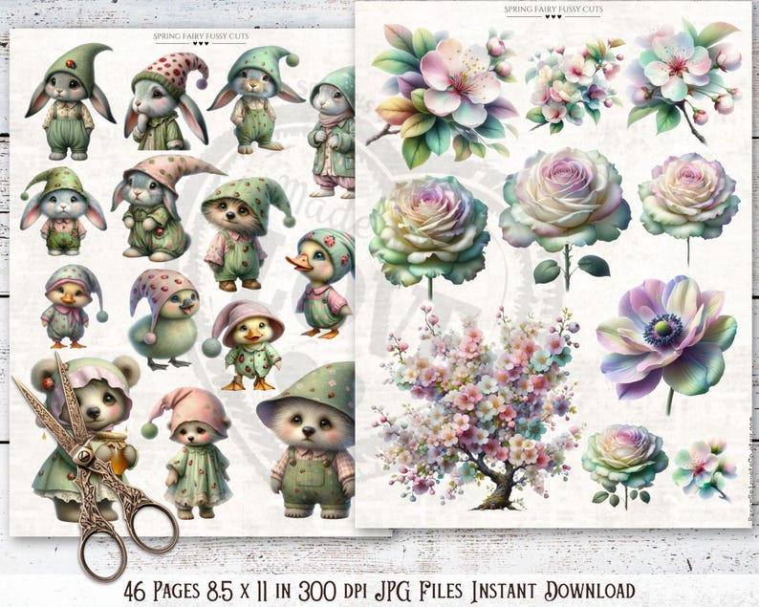
Task: Select the blossom branch with pink buds
Action: pos(684,80)
